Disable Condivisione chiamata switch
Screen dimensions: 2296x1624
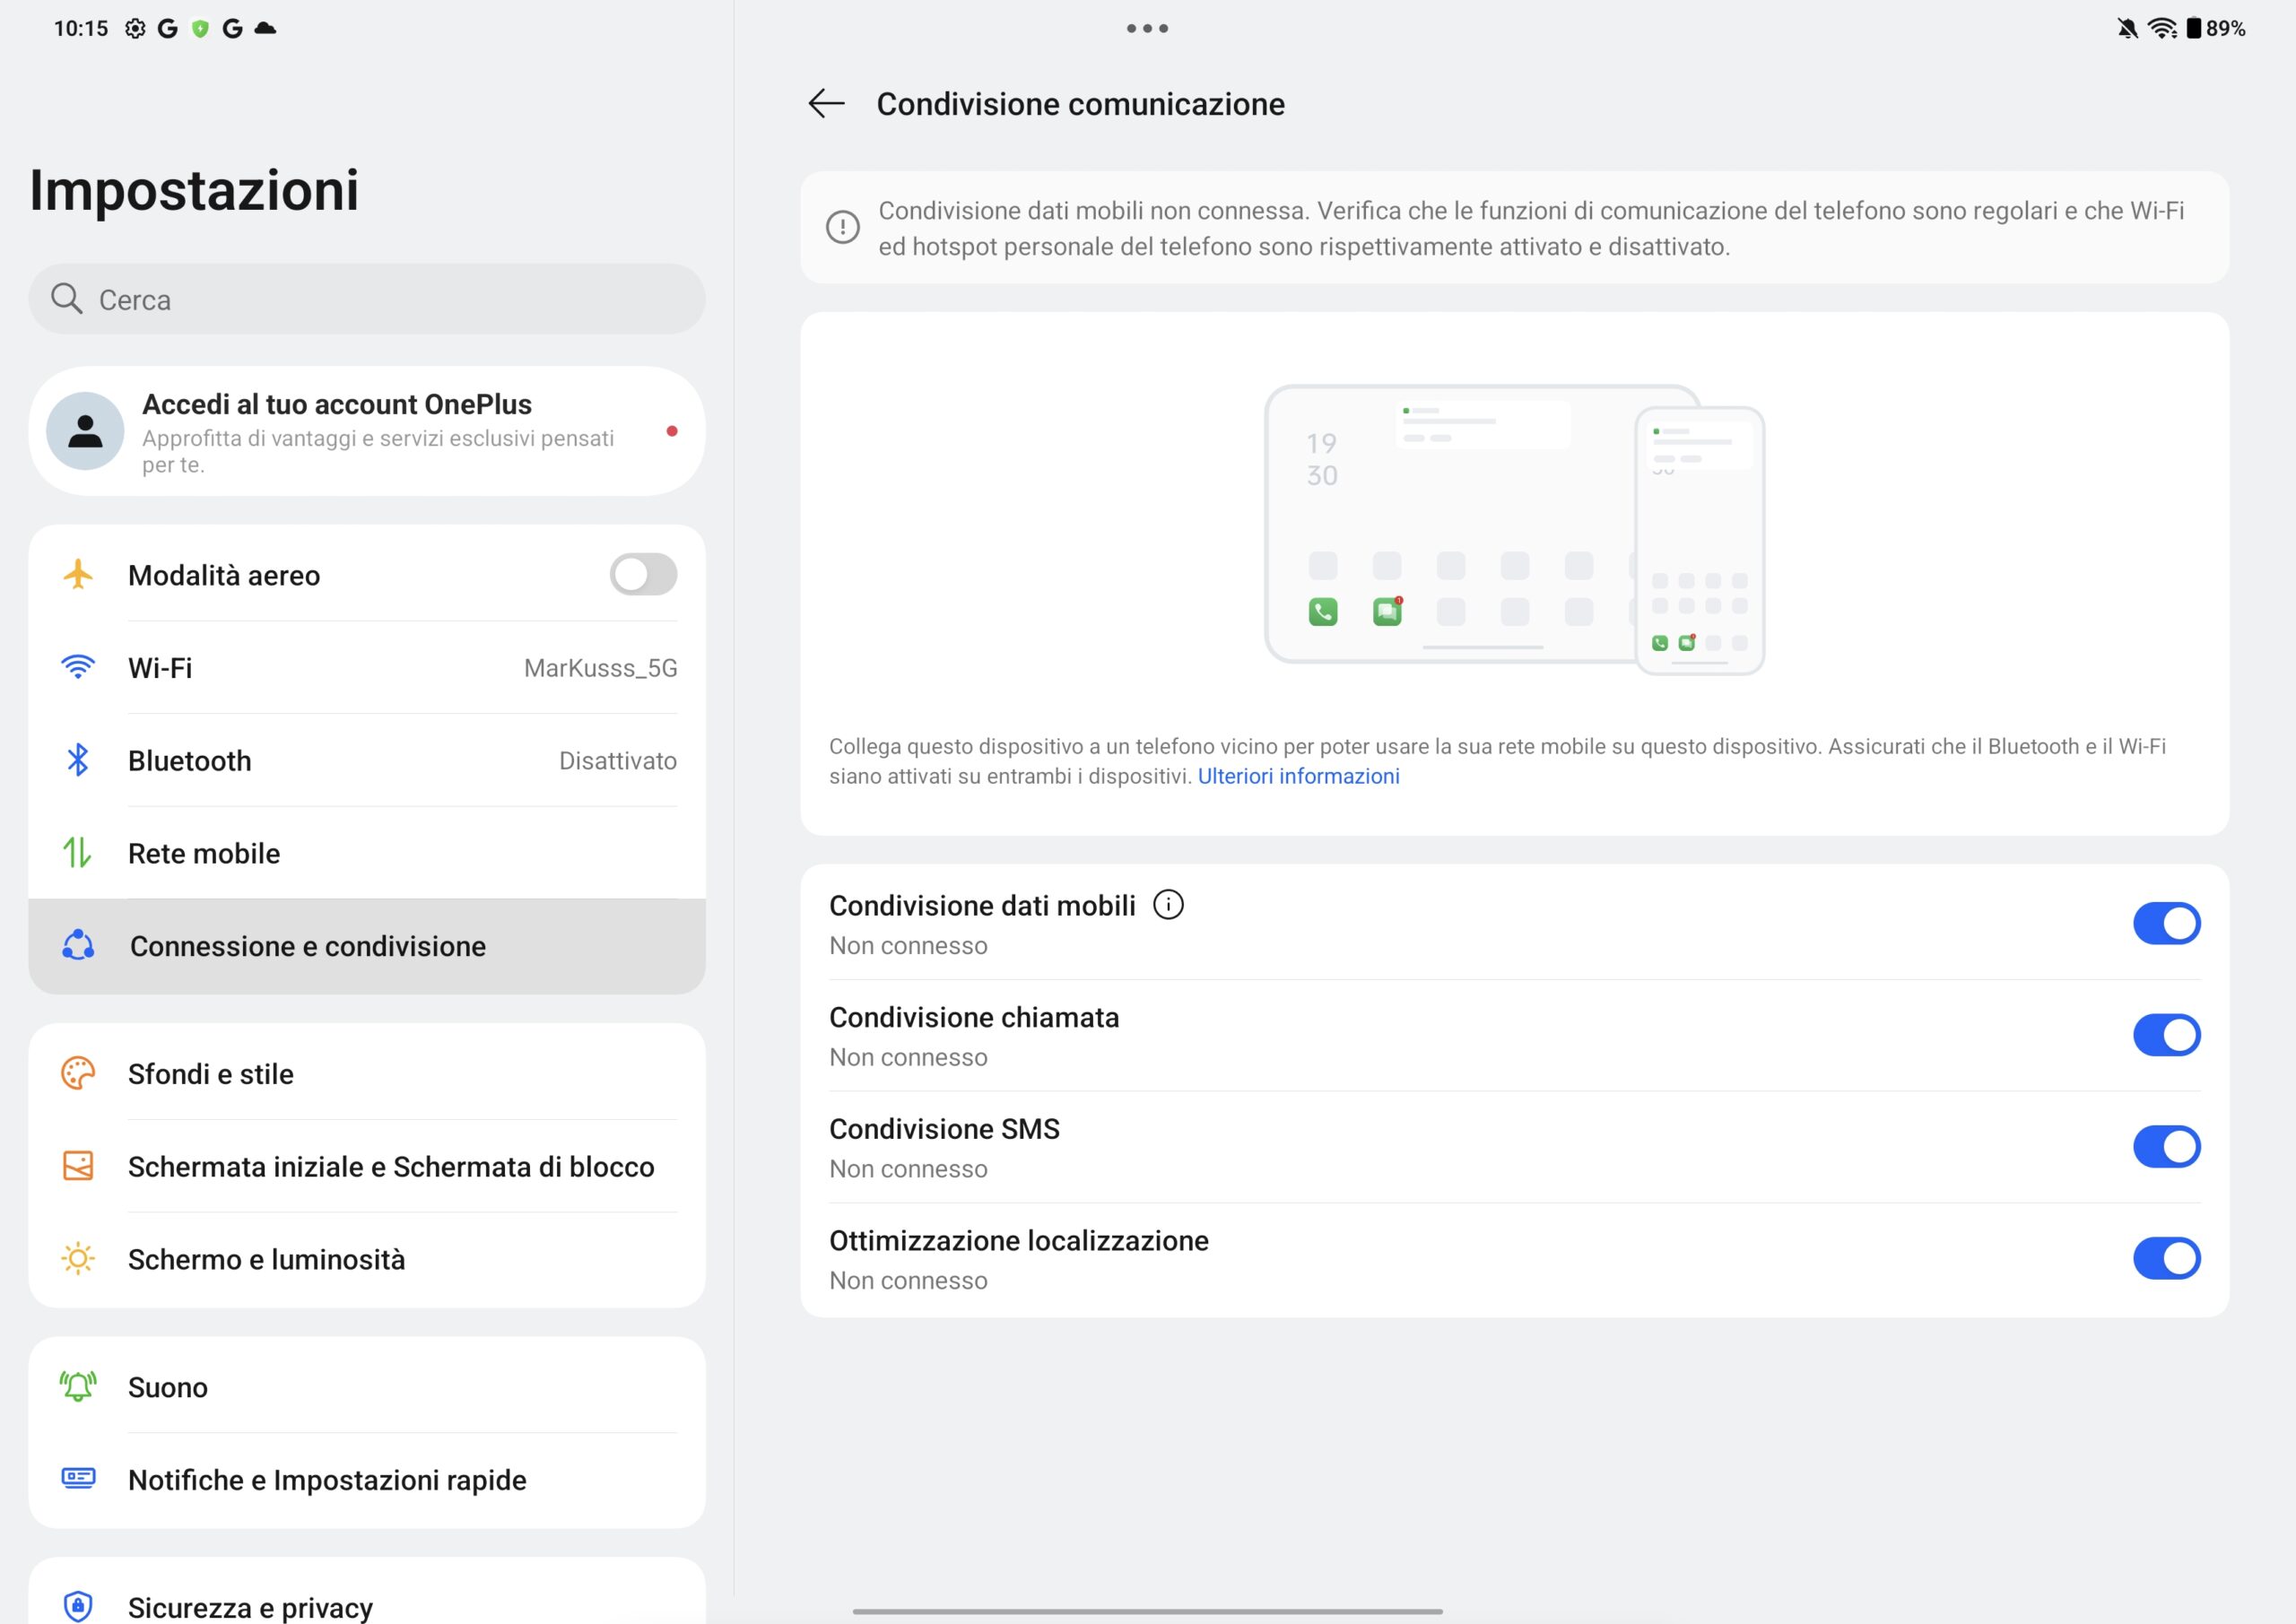[2167, 1035]
